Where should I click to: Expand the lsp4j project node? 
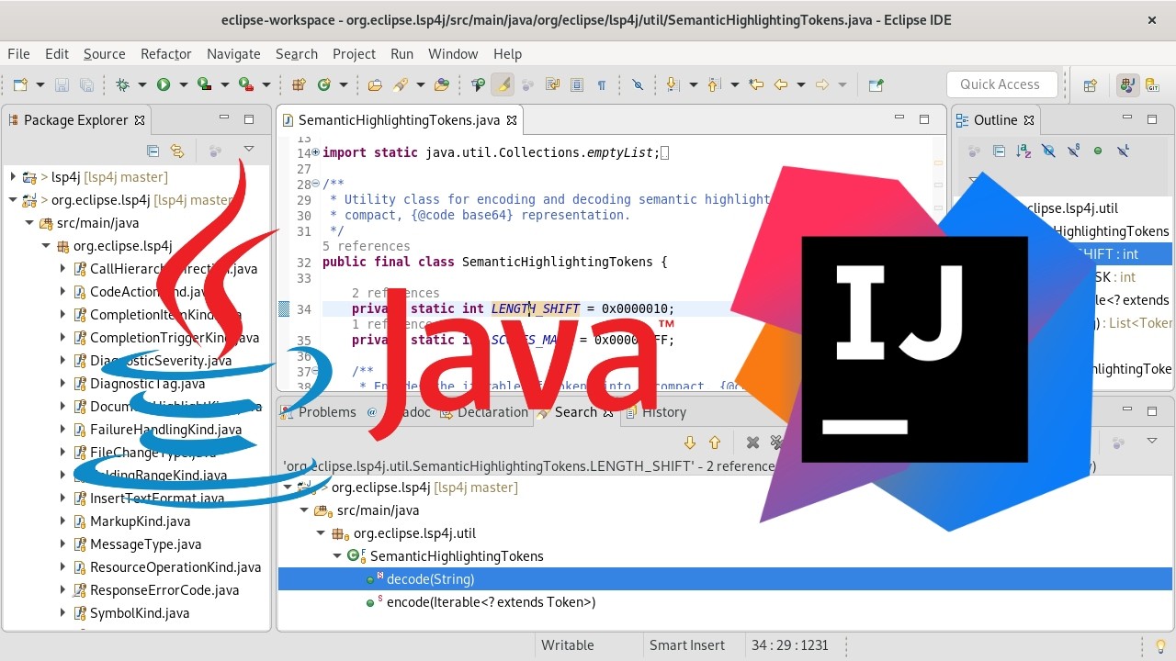13,177
